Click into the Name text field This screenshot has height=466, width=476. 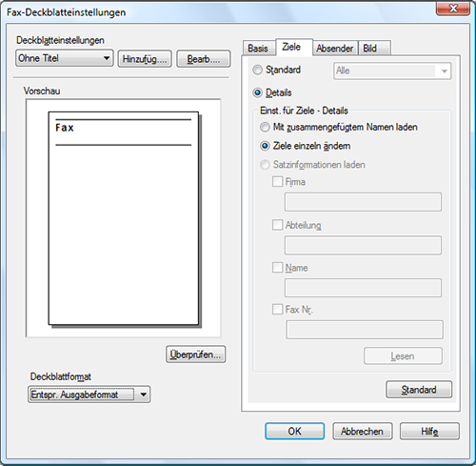click(363, 288)
